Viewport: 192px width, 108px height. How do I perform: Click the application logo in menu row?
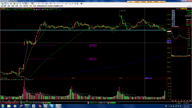(2, 6)
